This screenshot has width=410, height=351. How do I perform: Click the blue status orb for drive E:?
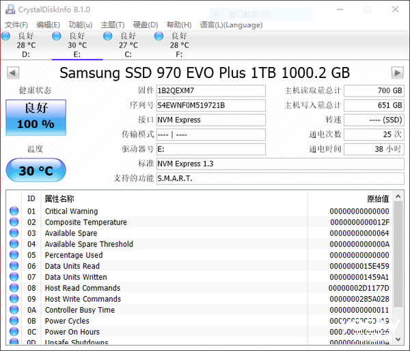pyautogui.click(x=57, y=36)
